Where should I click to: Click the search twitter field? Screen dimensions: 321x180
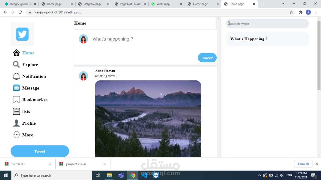coord(267,24)
